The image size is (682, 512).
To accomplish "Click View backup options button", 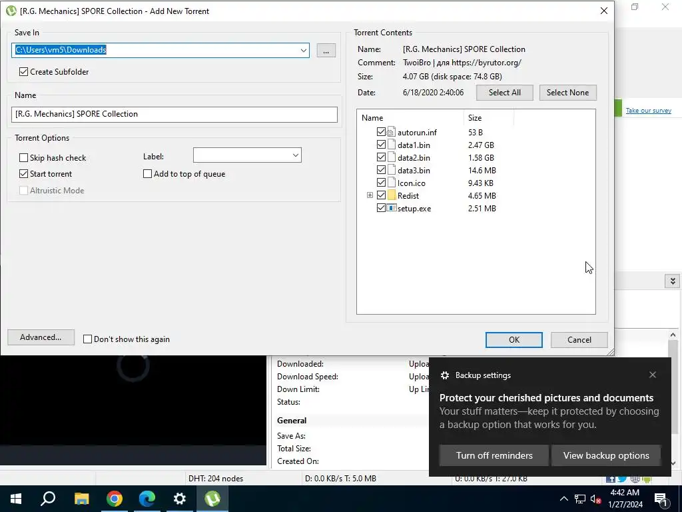I will 606,455.
